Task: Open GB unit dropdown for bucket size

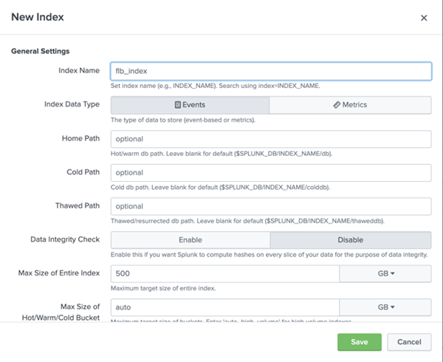Action: tap(385, 307)
